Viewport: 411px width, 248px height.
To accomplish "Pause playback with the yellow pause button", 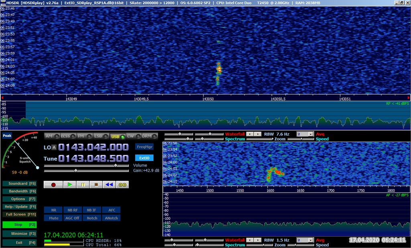I will coord(83,185).
